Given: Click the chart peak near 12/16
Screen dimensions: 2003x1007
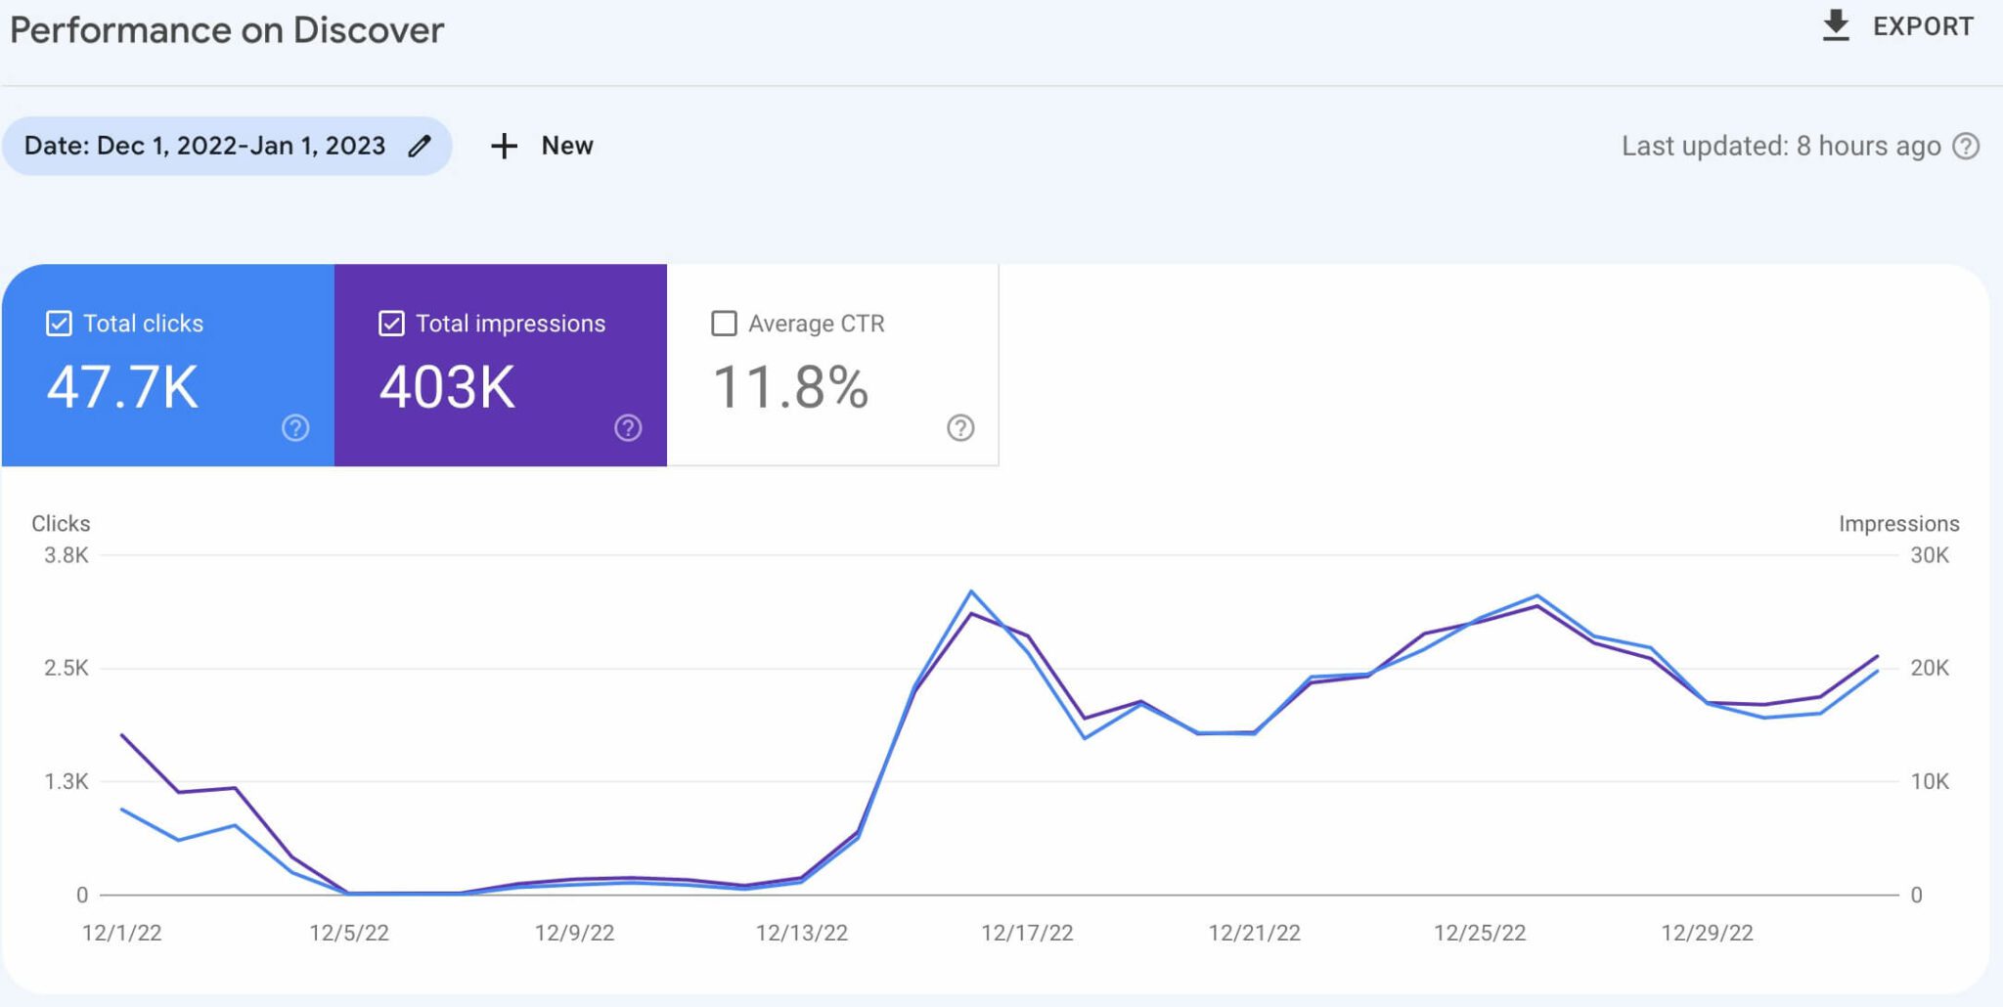Looking at the screenshot, I should click(969, 591).
